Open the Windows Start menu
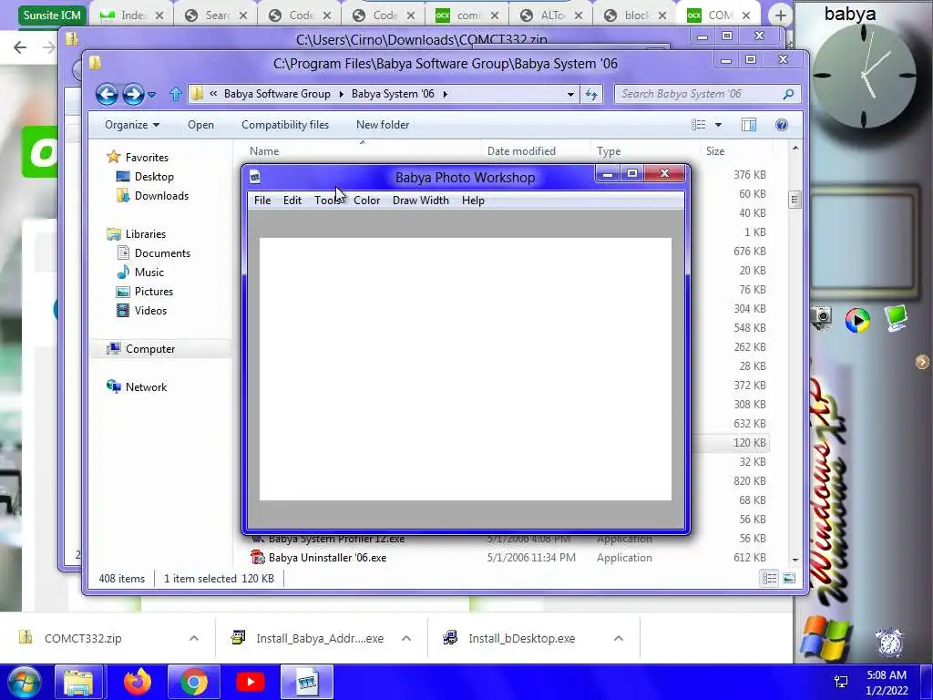This screenshot has width=933, height=700. tap(25, 682)
